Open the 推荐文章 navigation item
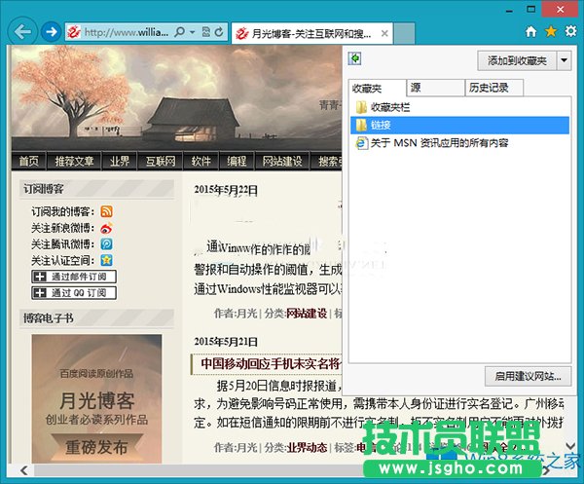The image size is (584, 484). [x=74, y=161]
